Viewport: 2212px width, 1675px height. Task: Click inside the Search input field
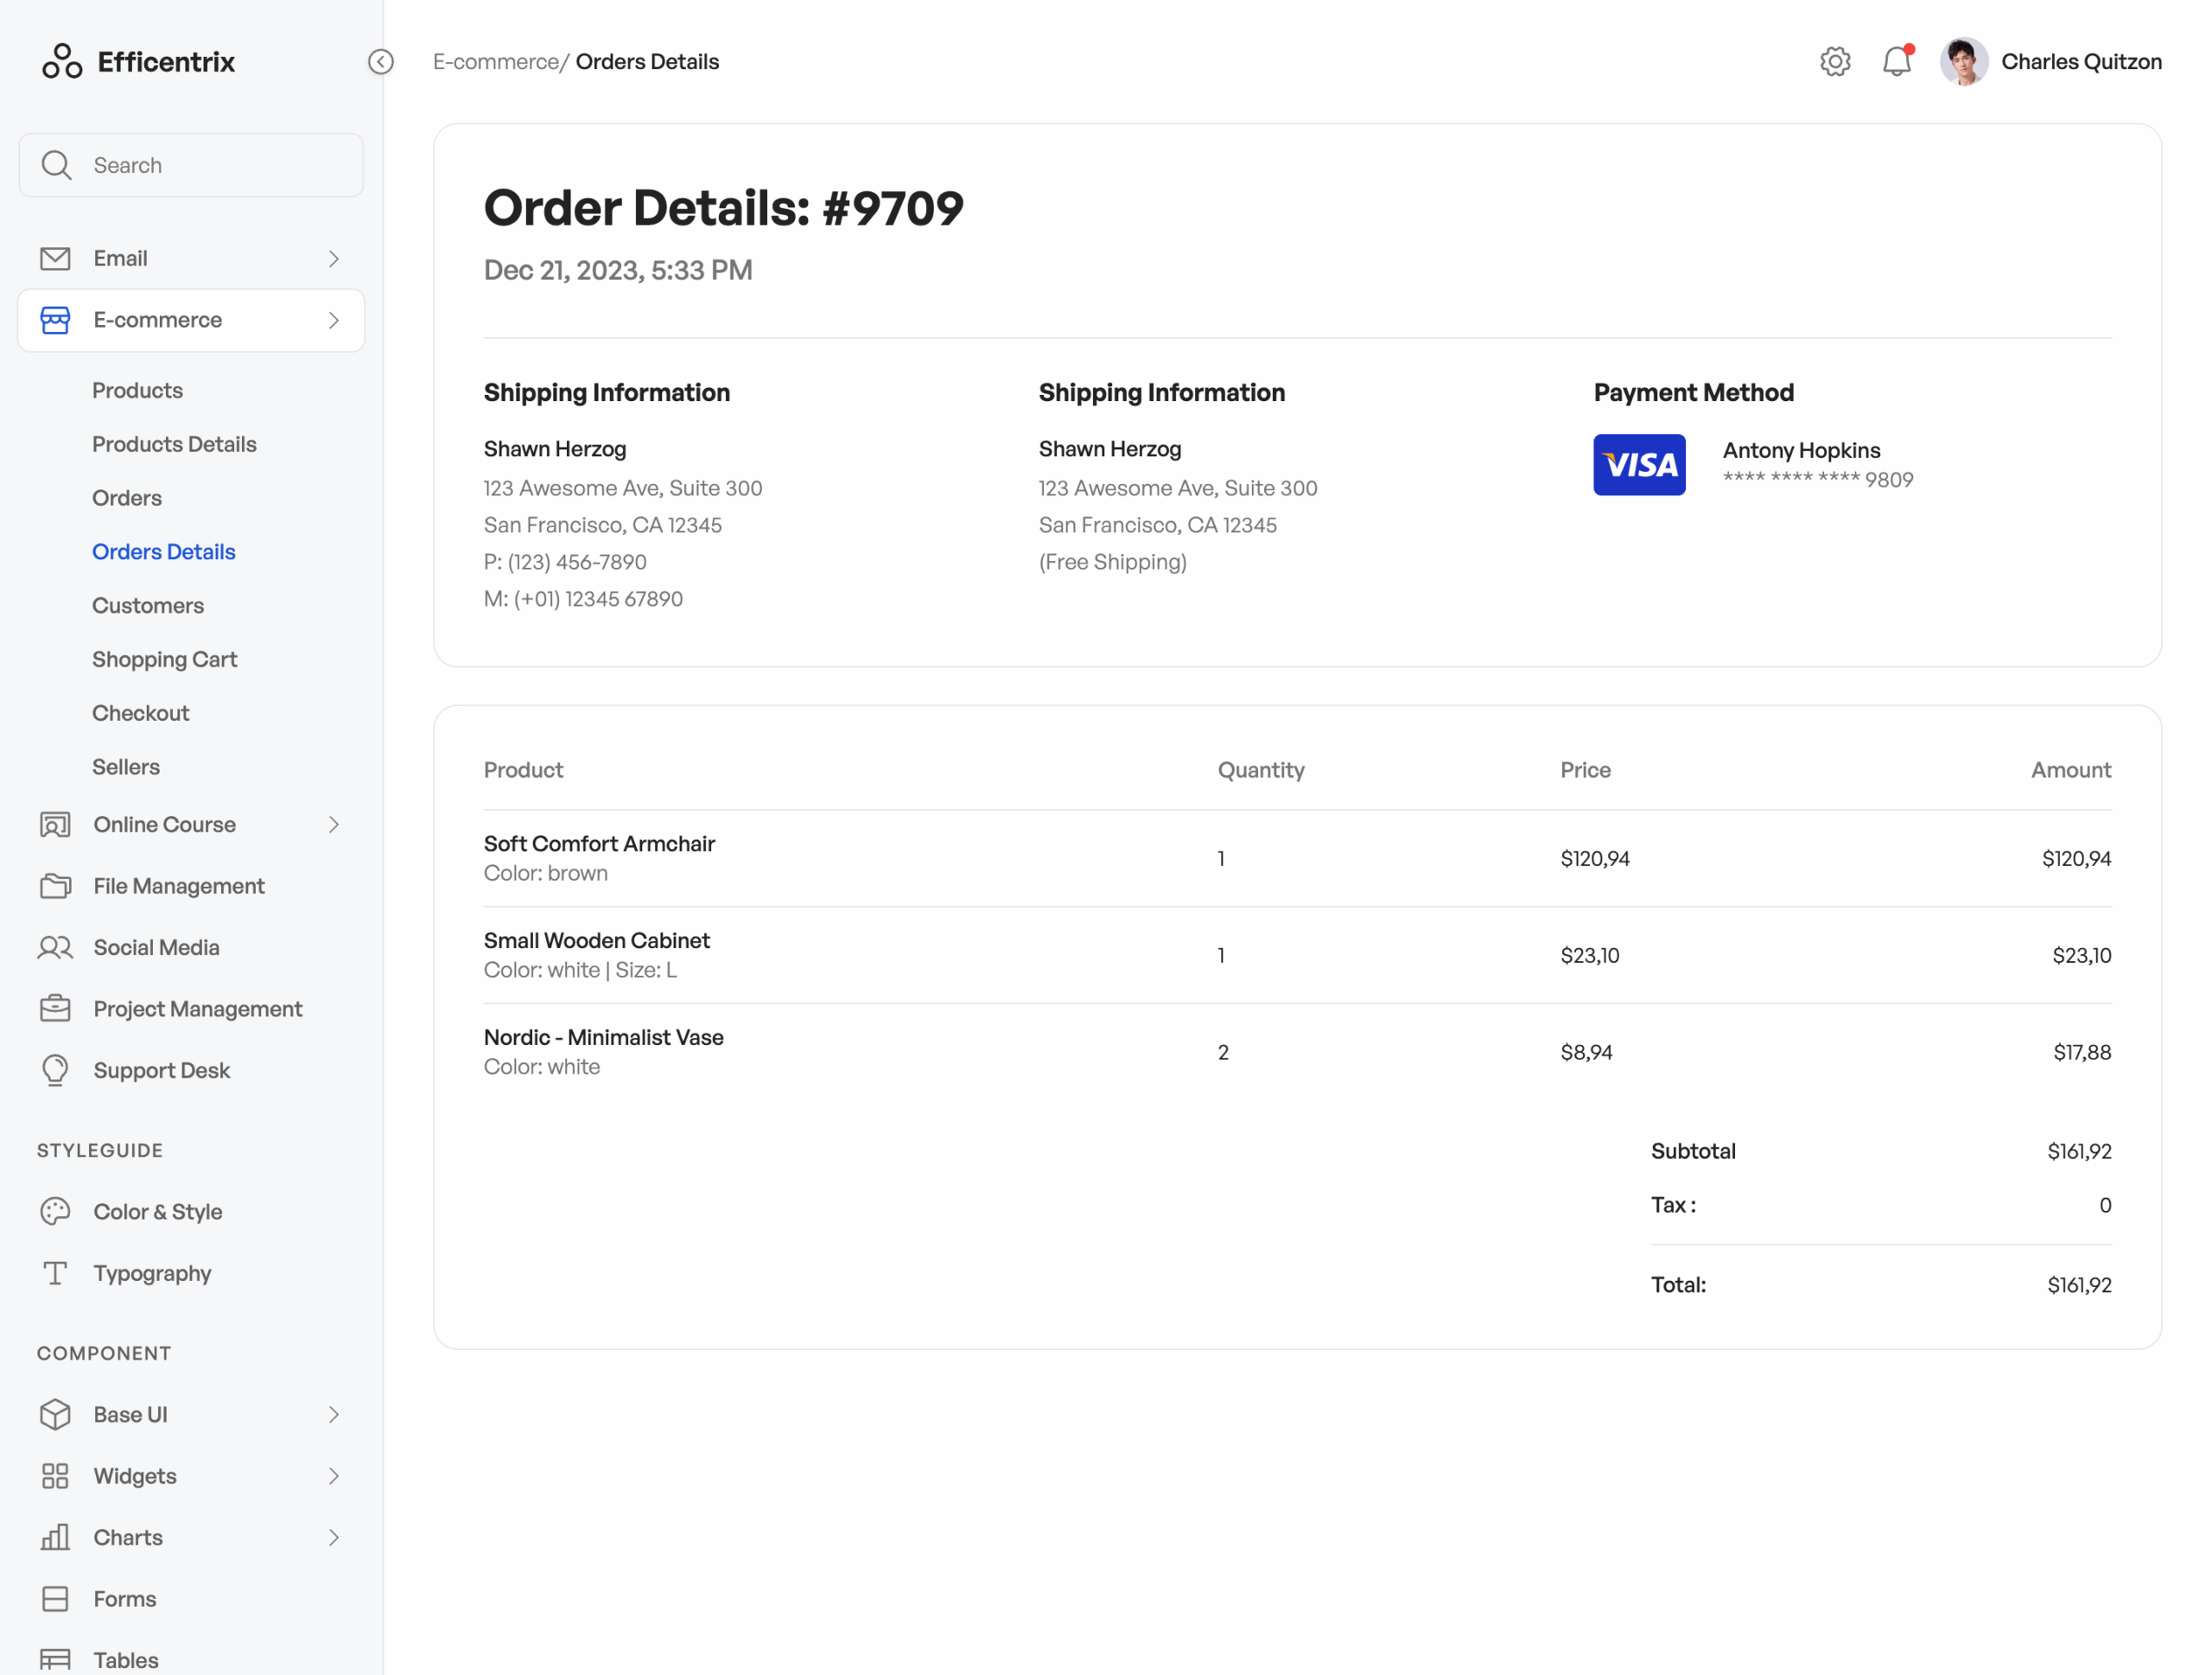pos(190,164)
